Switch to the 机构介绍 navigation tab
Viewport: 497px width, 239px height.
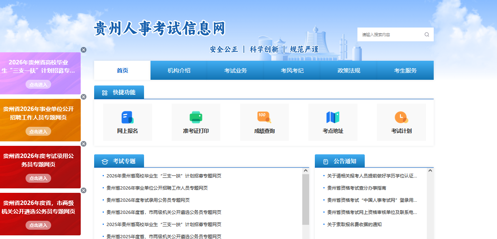point(179,70)
